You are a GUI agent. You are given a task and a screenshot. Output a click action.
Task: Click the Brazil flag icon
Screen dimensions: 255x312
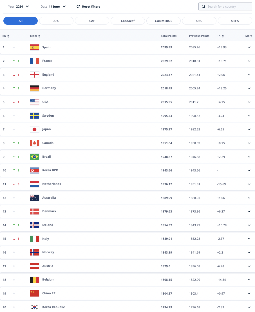click(x=34, y=157)
